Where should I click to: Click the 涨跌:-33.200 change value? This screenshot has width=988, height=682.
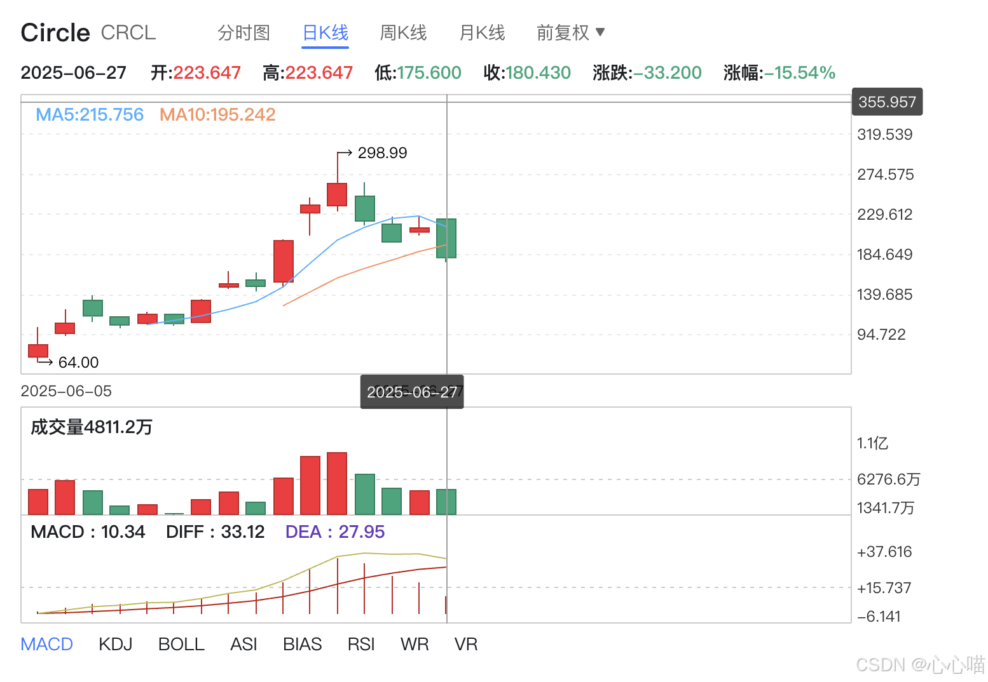647,73
